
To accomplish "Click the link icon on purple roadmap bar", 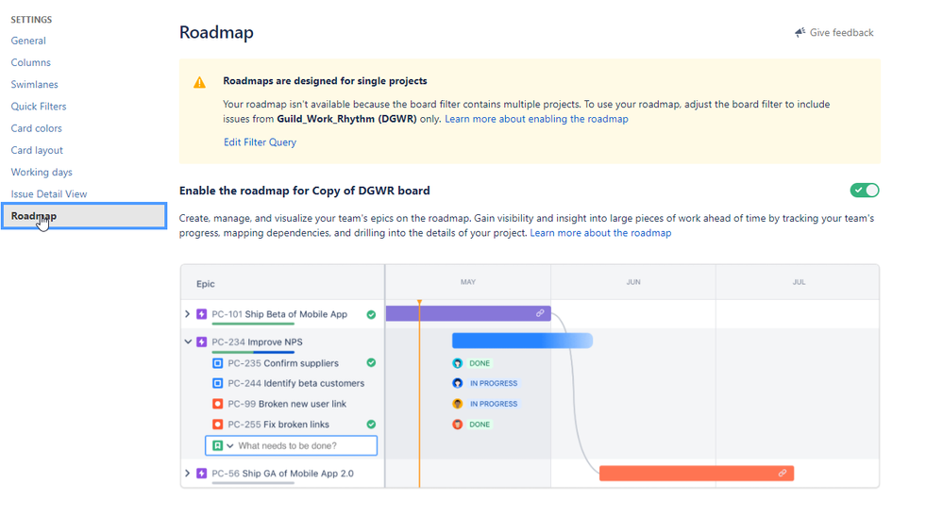I will pos(540,313).
